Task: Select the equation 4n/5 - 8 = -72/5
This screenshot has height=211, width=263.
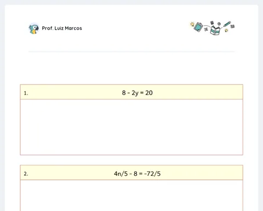Action: pos(138,174)
